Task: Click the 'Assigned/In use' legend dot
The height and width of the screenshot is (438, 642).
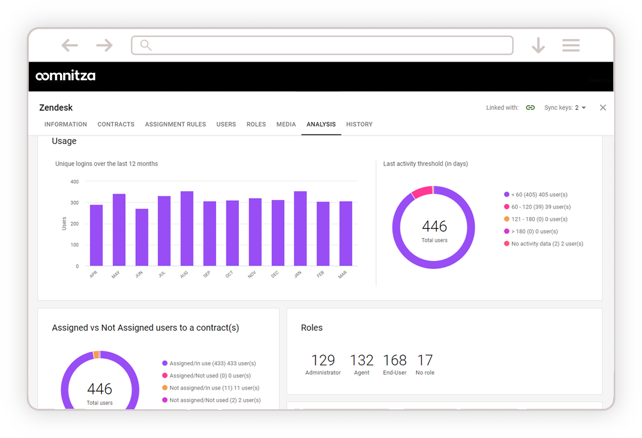Action: pos(165,364)
